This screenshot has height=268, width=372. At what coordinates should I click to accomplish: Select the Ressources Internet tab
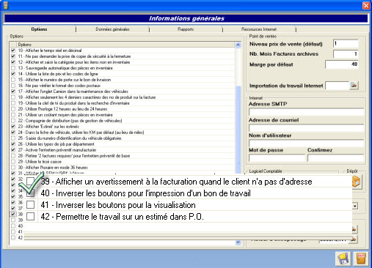(x=259, y=29)
